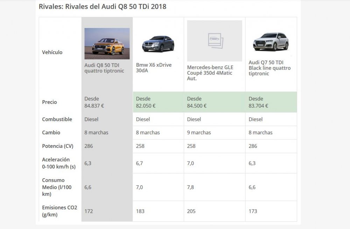Click the 173 CO2 emissions value
Viewport: 350px width, 229px height.
click(253, 211)
